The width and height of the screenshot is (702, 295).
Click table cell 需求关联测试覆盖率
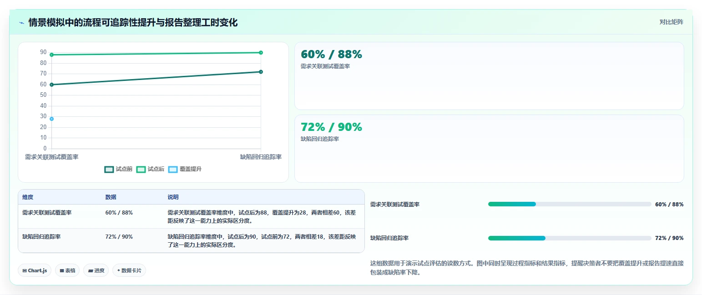click(47, 212)
